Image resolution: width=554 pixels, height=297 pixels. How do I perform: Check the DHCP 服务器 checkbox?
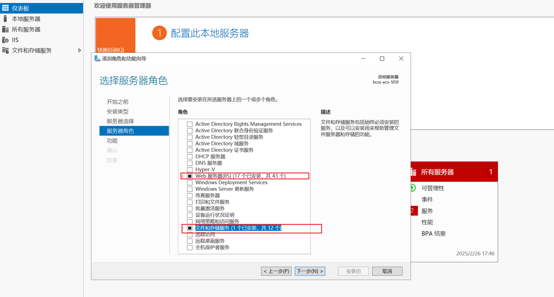coord(190,156)
